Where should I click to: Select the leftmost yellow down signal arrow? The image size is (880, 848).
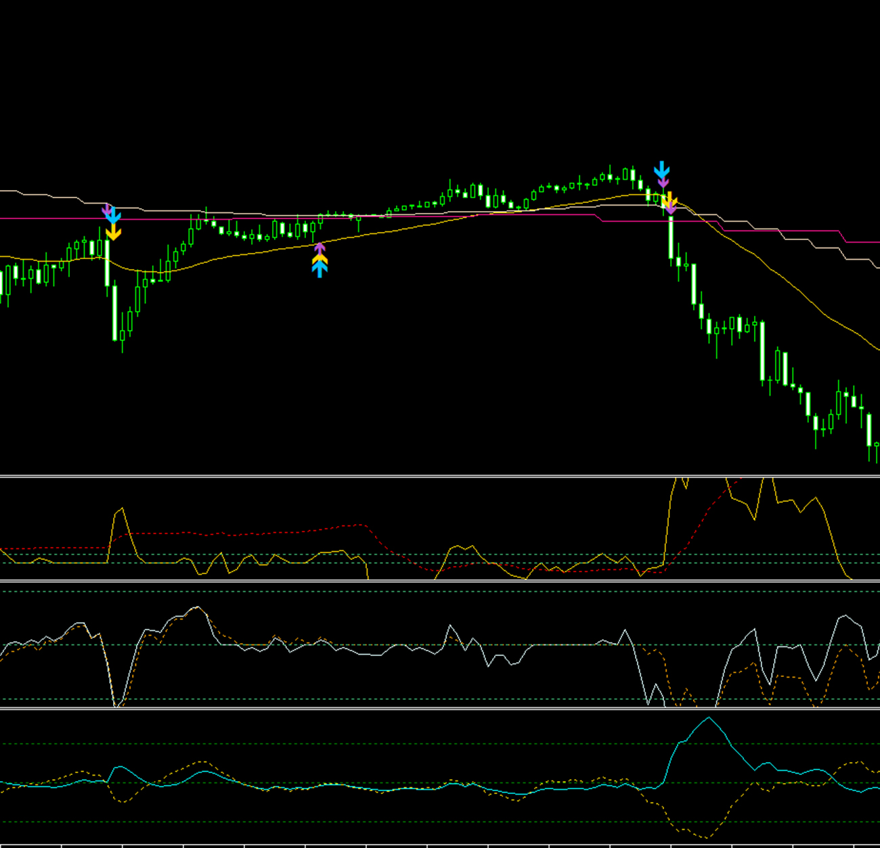(x=114, y=232)
